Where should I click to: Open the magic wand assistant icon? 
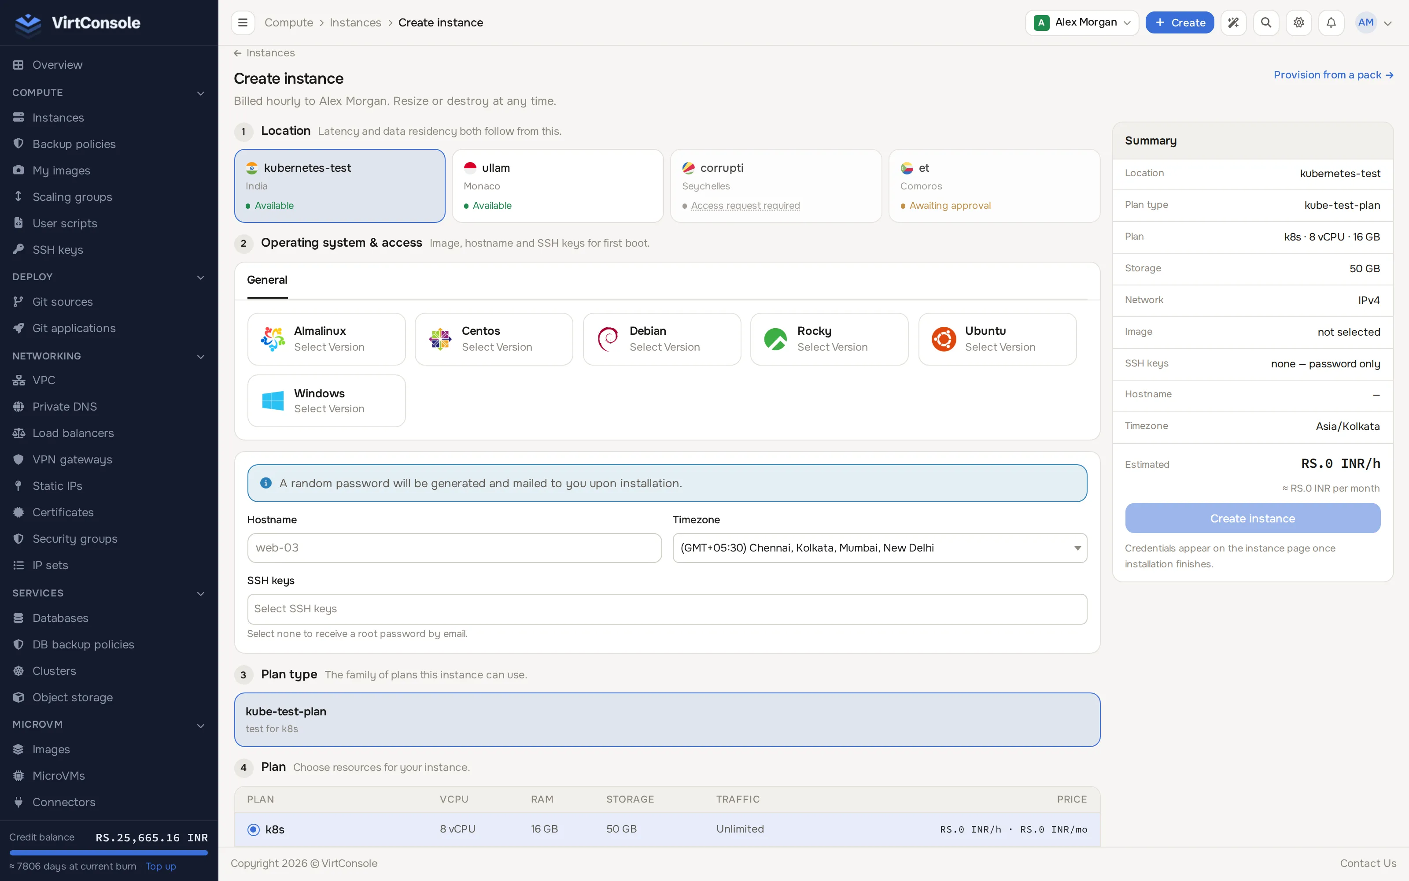1233,23
